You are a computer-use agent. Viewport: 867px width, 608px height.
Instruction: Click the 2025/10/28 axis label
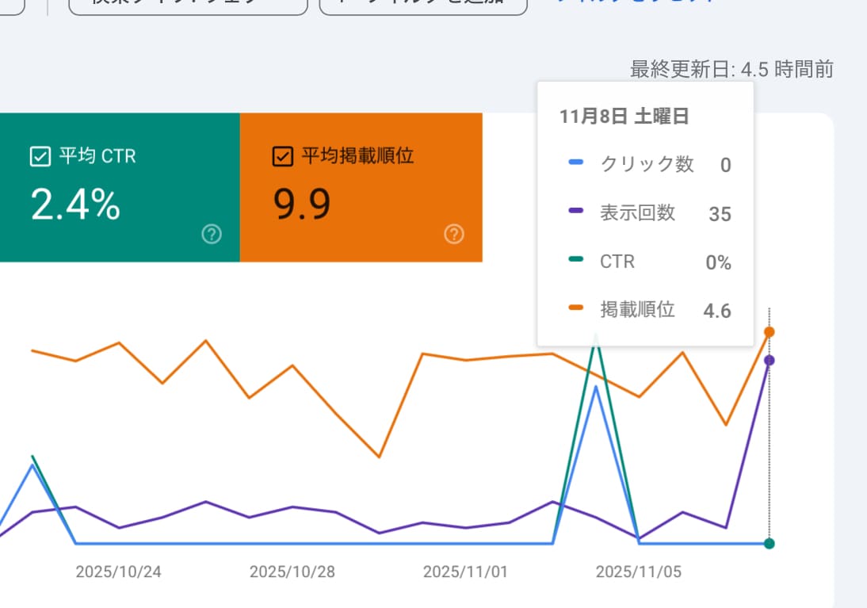click(292, 572)
